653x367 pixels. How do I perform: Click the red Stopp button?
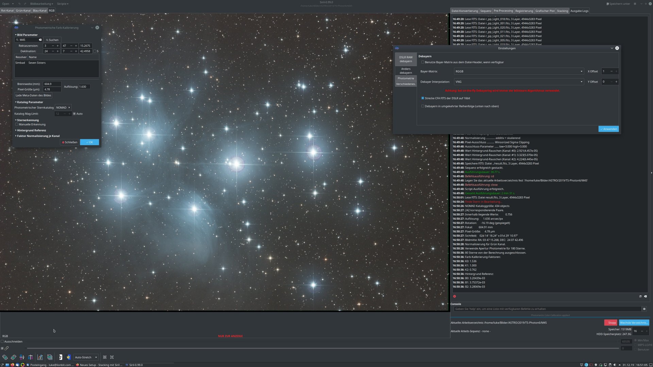(611, 323)
